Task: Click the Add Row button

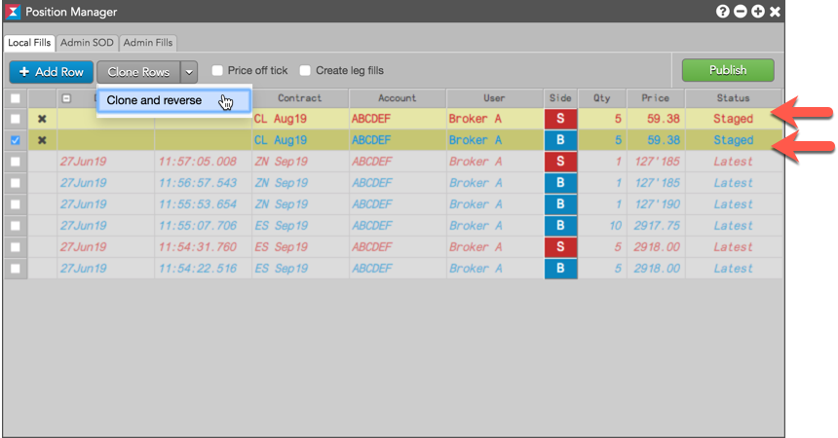Action: pyautogui.click(x=52, y=72)
